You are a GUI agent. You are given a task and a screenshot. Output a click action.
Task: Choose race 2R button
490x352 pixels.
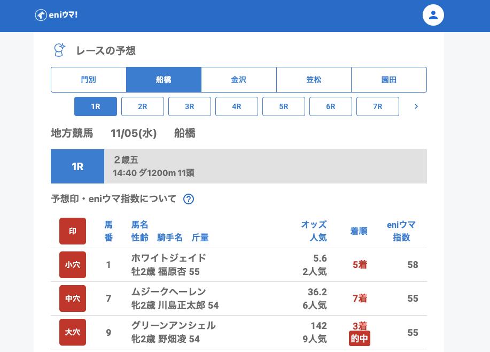143,106
